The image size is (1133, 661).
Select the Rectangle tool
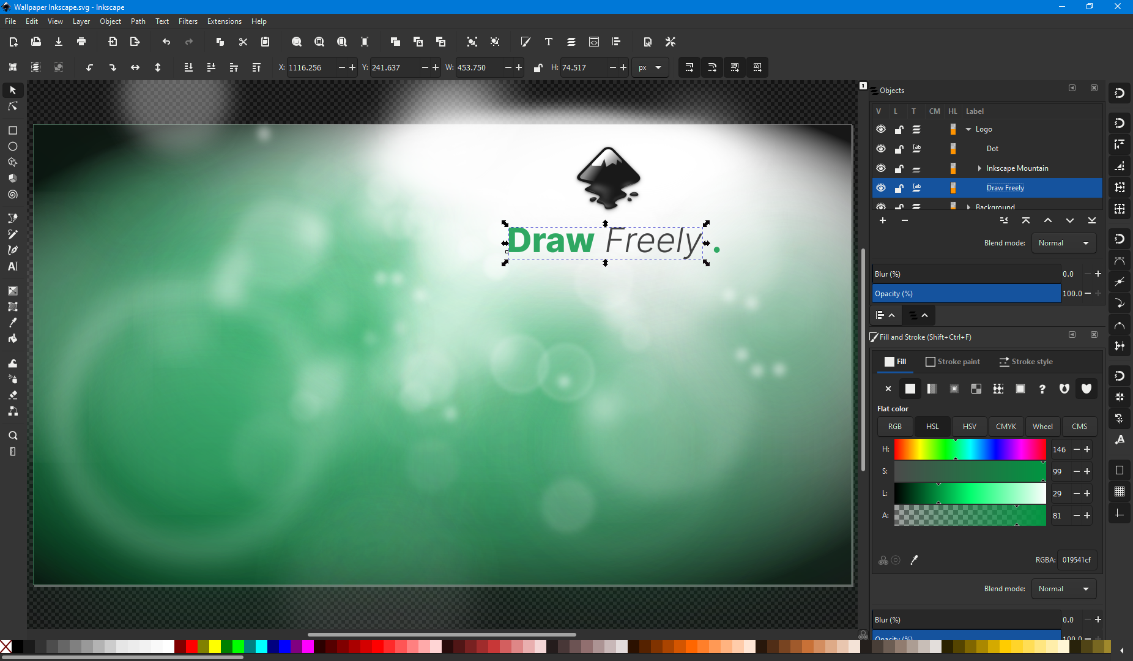[12, 130]
